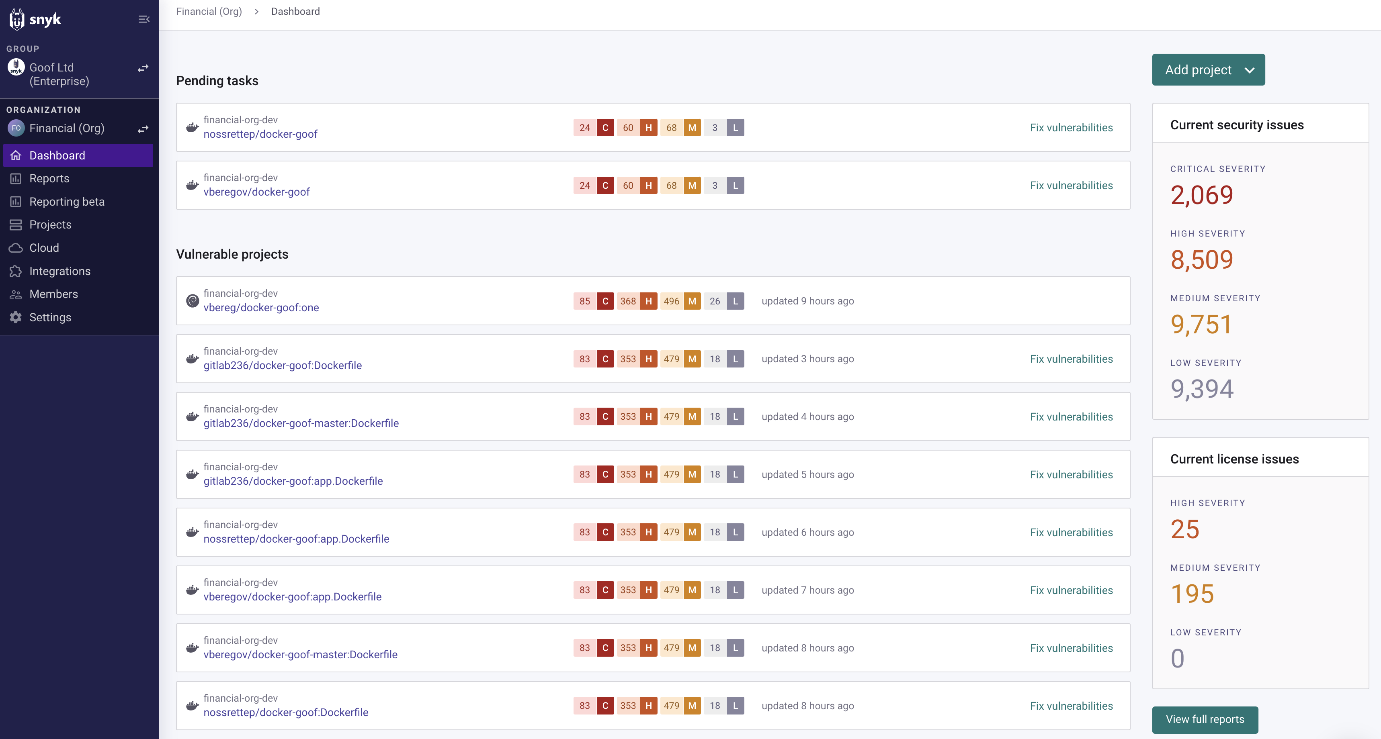Click the Goof Ltd group avatar icon
Screen dimensions: 1381x739
click(16, 67)
